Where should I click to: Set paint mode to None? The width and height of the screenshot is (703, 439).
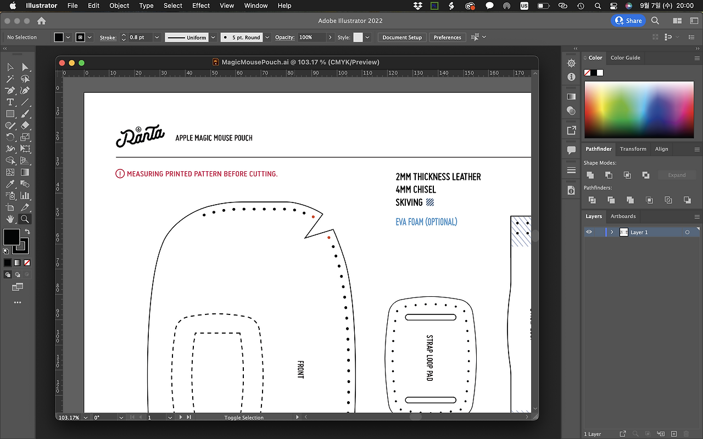[27, 263]
